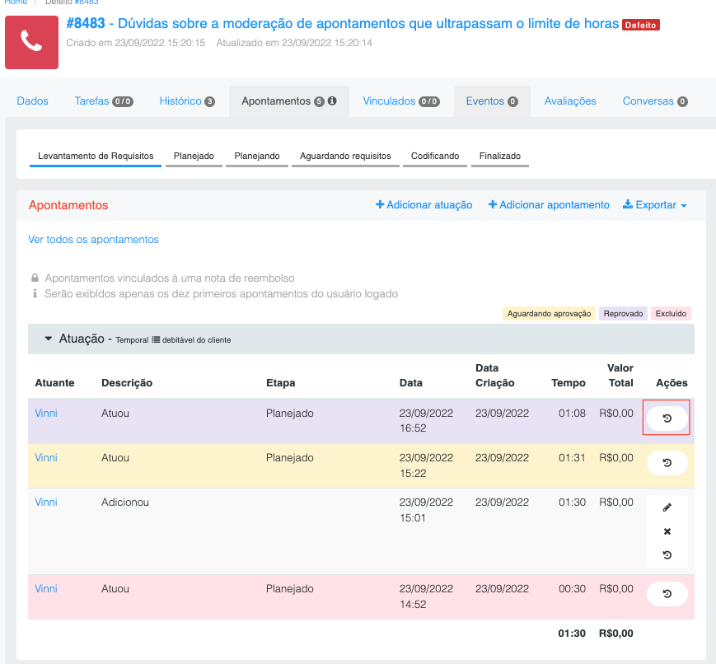Click the Defeito red badge
Screen dimensions: 716x664
641,25
